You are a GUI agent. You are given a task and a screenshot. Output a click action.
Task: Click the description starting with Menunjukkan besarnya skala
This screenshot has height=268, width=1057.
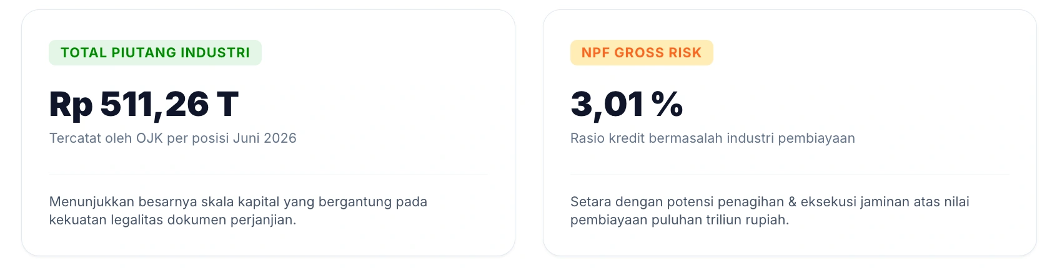[x=238, y=211]
